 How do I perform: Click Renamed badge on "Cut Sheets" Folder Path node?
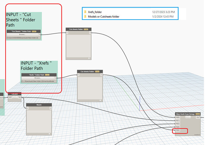click(x=34, y=31)
